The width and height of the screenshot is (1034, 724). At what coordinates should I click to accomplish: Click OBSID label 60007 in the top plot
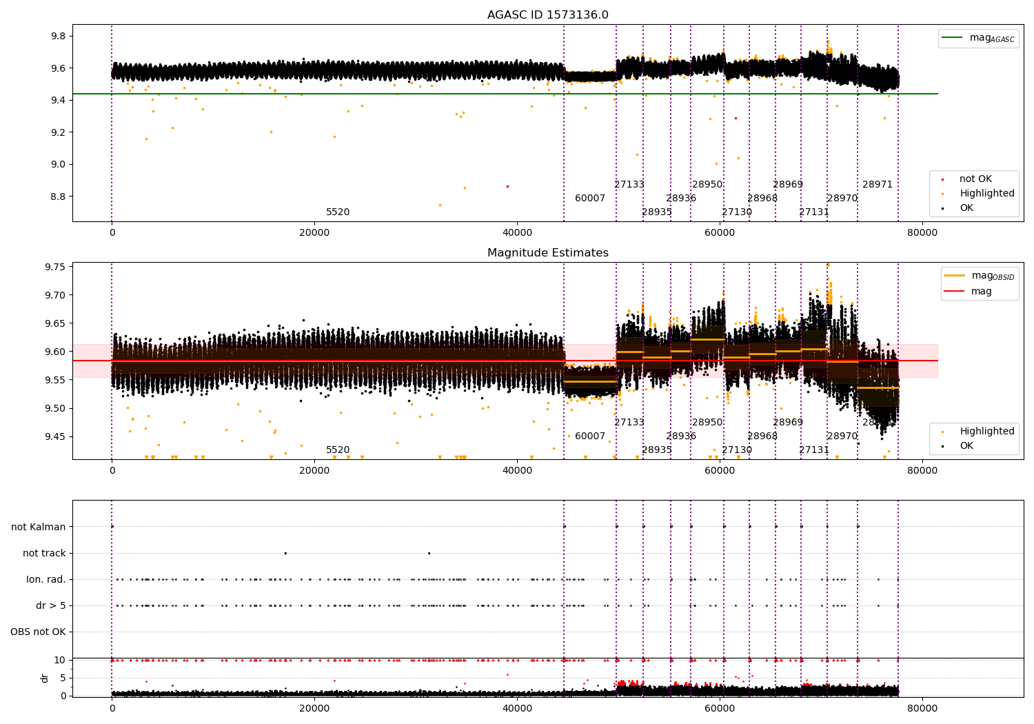590,199
